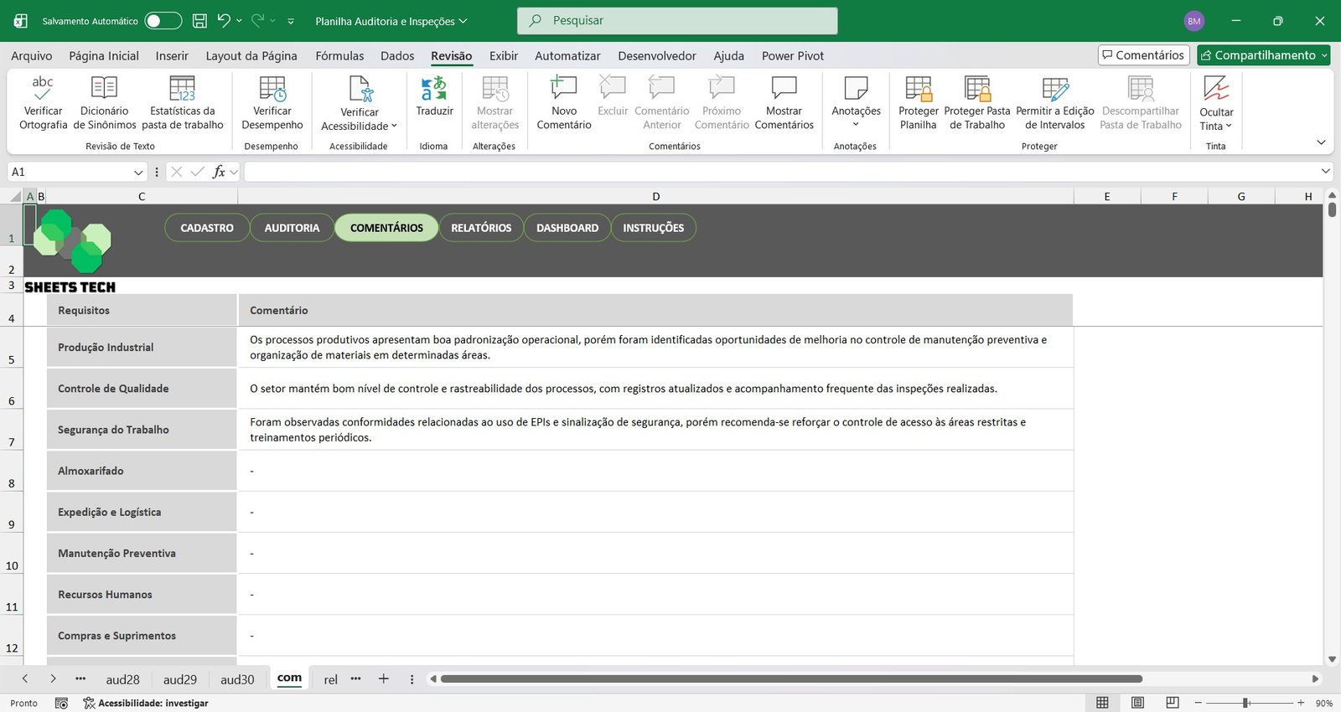The height and width of the screenshot is (712, 1341).
Task: Open Ocultar Tinta dropdown
Action: click(1216, 102)
